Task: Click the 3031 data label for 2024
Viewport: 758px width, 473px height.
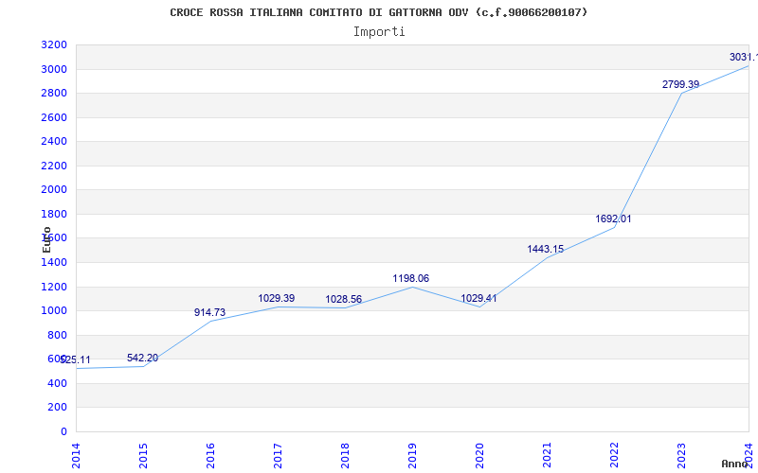Action: point(744,57)
